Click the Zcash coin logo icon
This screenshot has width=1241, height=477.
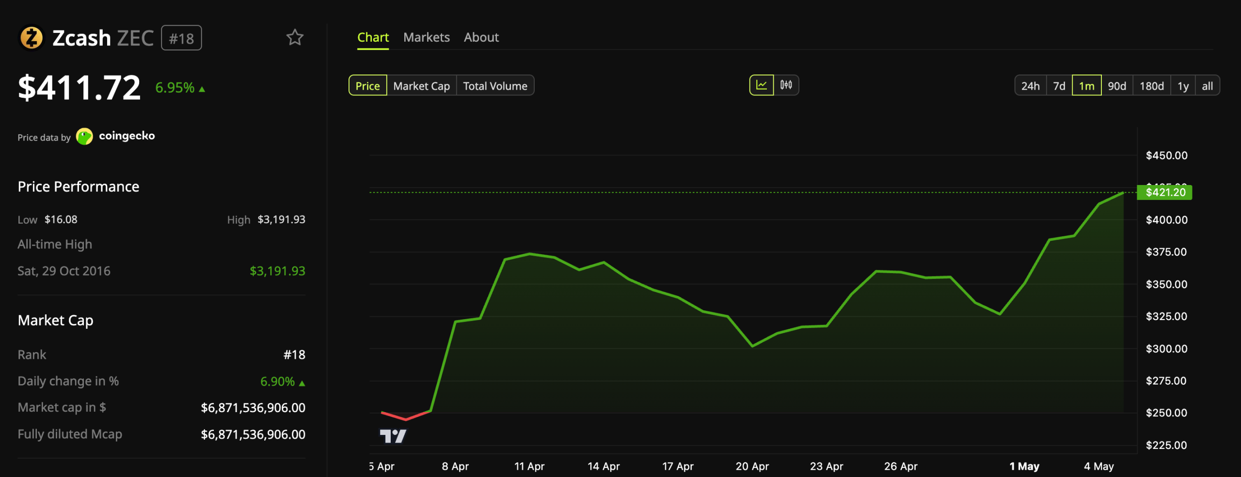tap(32, 38)
